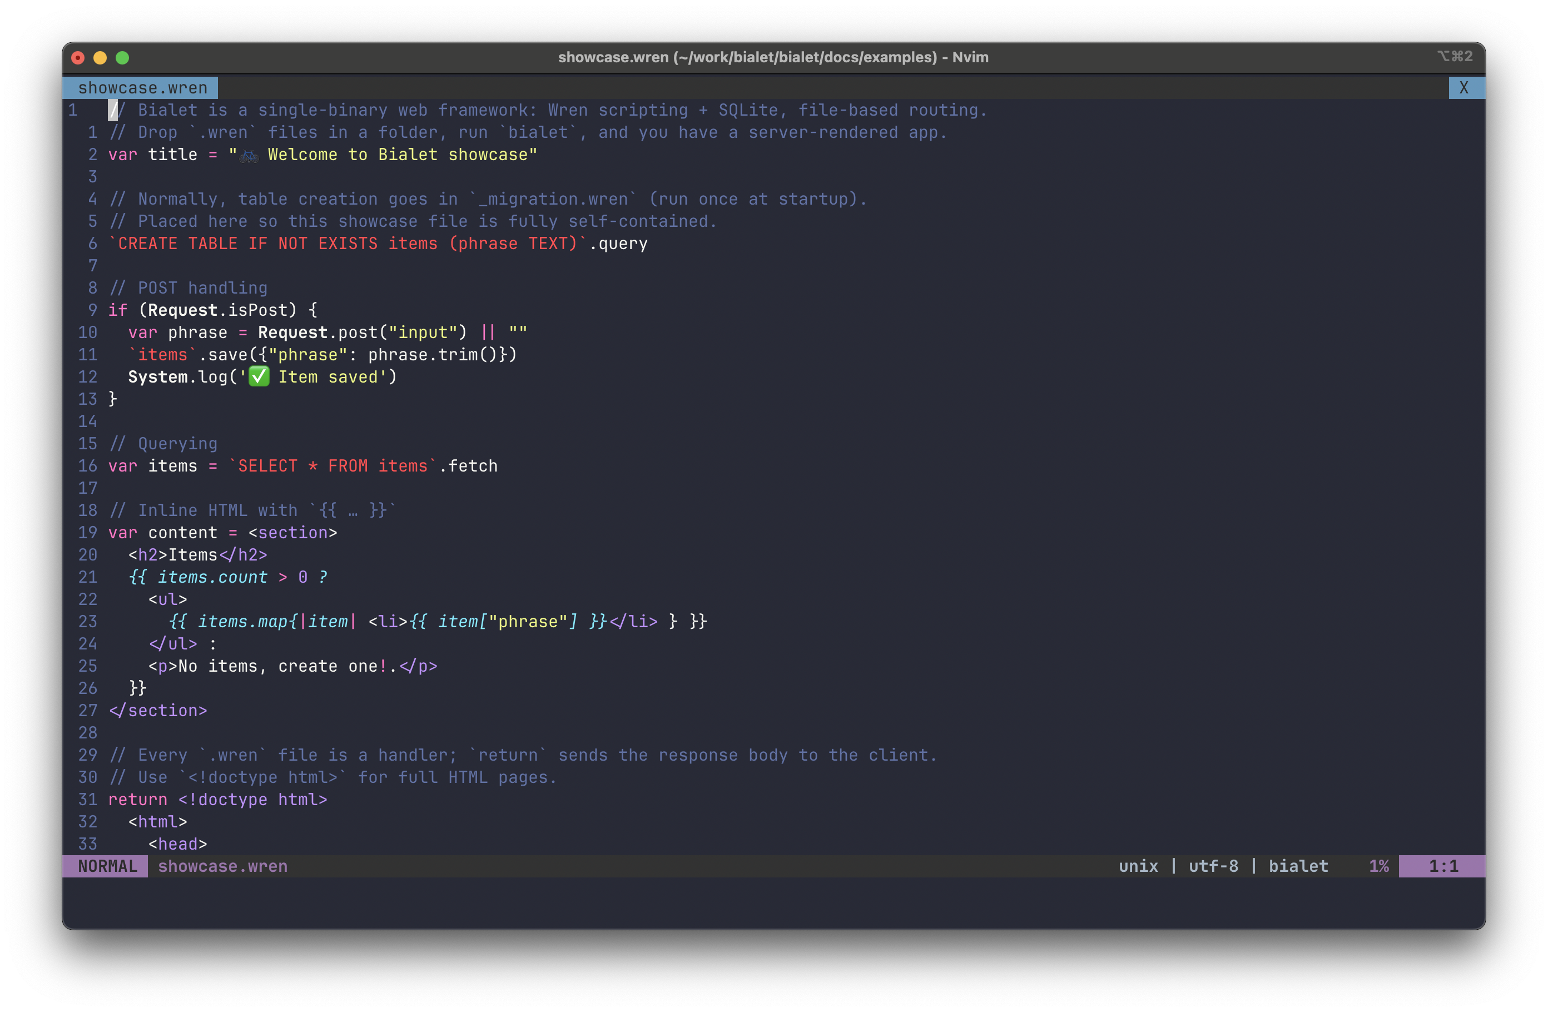1548x1012 pixels.
Task: Click the <h2>Items</h2> tag line
Action: (198, 555)
